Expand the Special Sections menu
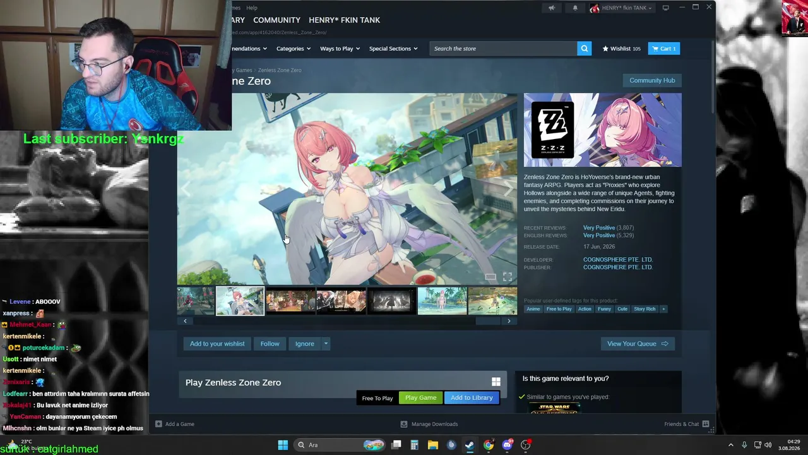This screenshot has height=455, width=808. click(394, 49)
